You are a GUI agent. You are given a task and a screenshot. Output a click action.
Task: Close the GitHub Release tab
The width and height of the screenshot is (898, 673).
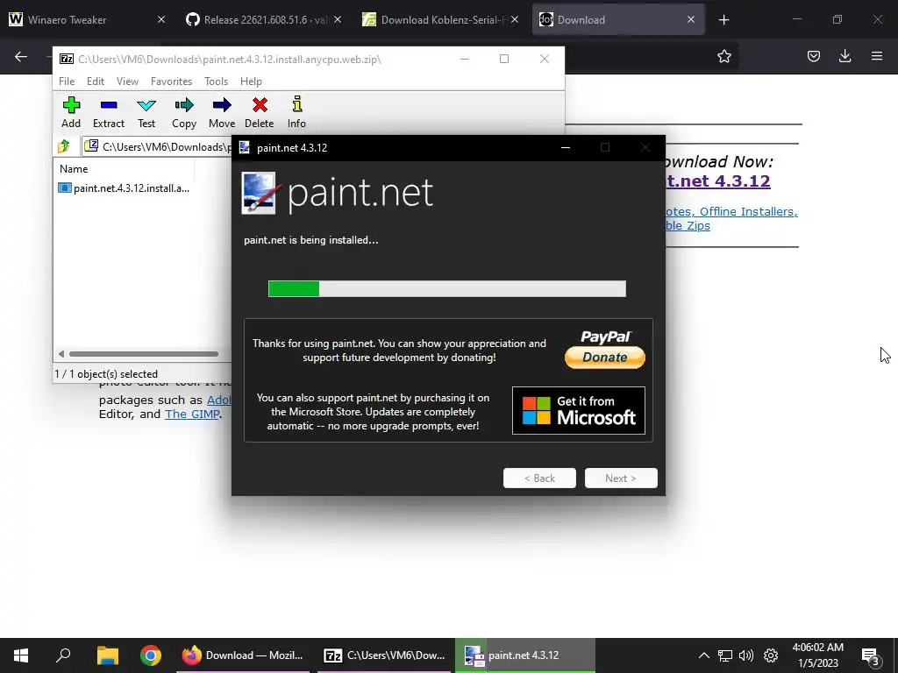pyautogui.click(x=338, y=19)
